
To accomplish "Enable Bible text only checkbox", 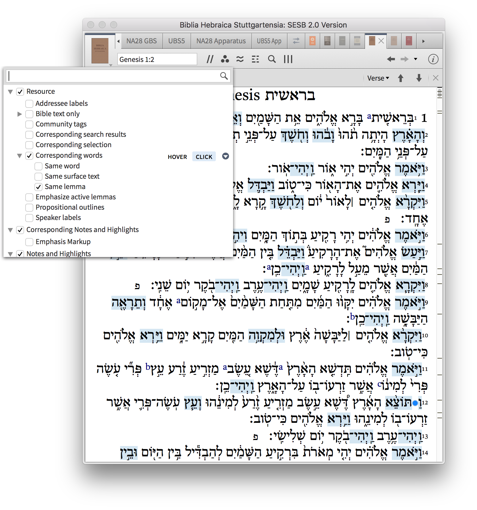I will pyautogui.click(x=29, y=114).
